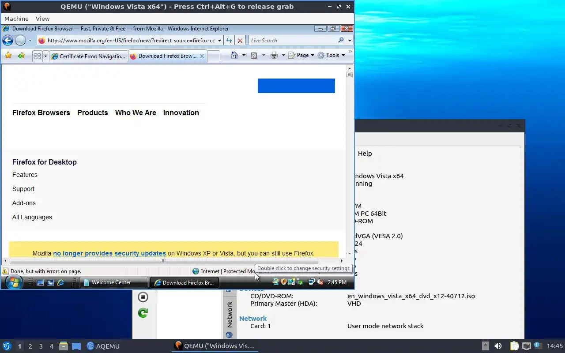This screenshot has height=353, width=565.
Task: Expand the tab list dropdown arrow
Action: click(x=45, y=56)
